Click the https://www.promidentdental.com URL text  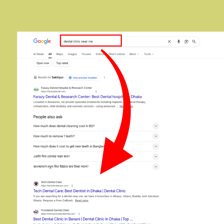(58, 214)
